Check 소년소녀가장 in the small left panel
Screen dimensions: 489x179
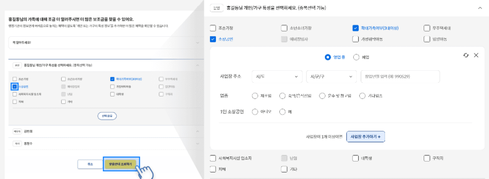(x=63, y=79)
